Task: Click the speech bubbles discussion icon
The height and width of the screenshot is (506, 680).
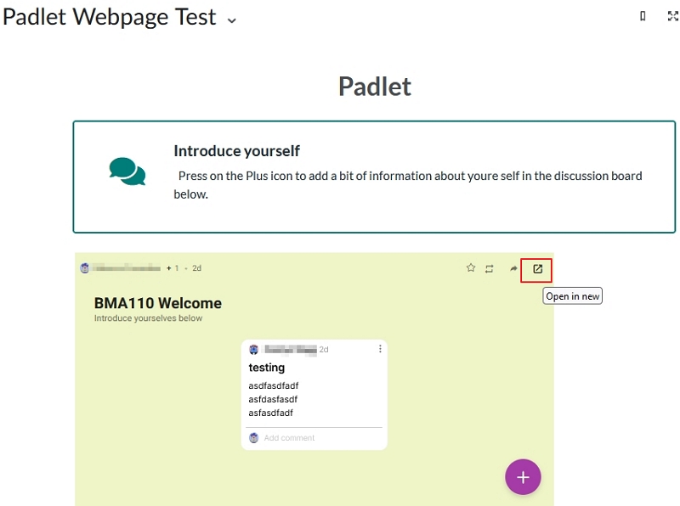Action: tap(127, 171)
